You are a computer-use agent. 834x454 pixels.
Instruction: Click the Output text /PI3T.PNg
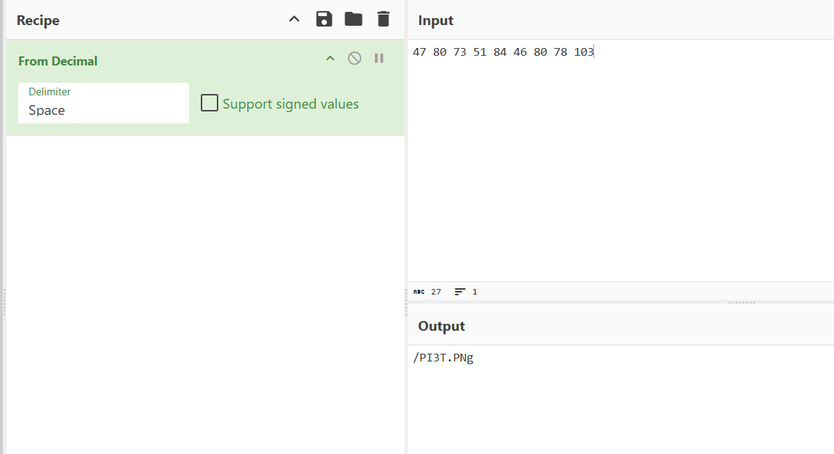click(x=443, y=359)
